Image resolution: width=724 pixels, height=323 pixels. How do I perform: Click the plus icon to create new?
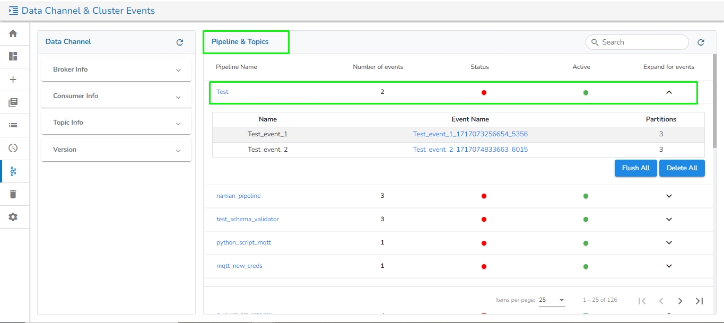click(13, 80)
